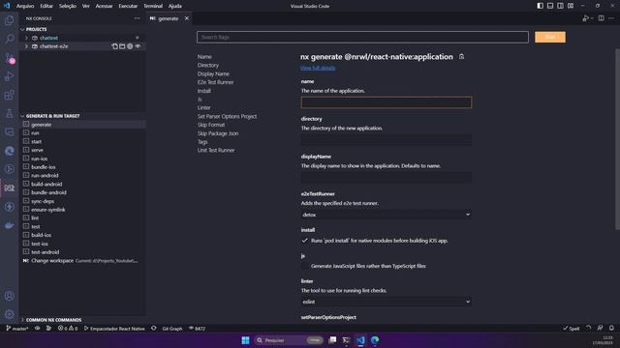The width and height of the screenshot is (620, 348).
Task: Open Run and Debug view
Action: (9, 76)
